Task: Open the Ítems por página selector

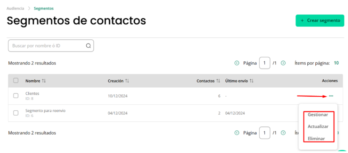Action: pos(336,63)
